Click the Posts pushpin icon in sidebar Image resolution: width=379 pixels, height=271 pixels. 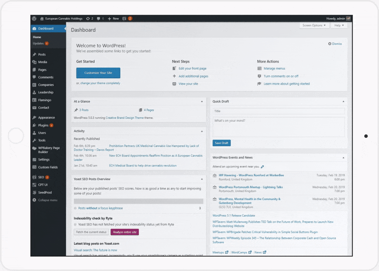34,54
